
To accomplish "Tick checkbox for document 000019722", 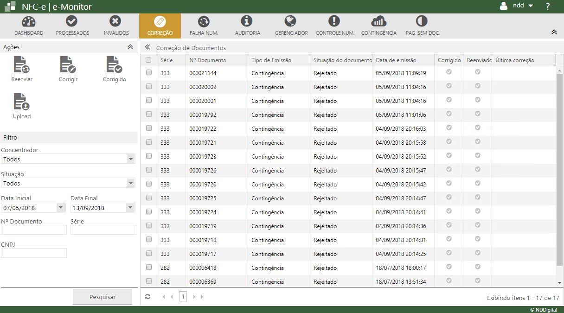I will (x=149, y=128).
